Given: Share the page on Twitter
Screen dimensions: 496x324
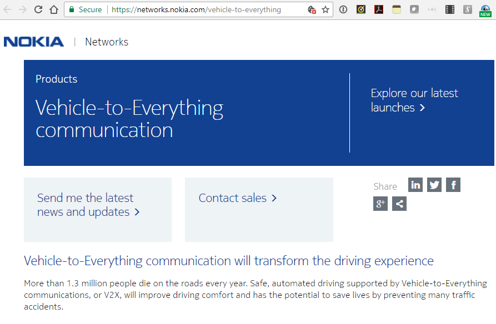Looking at the screenshot, I should click(x=434, y=185).
